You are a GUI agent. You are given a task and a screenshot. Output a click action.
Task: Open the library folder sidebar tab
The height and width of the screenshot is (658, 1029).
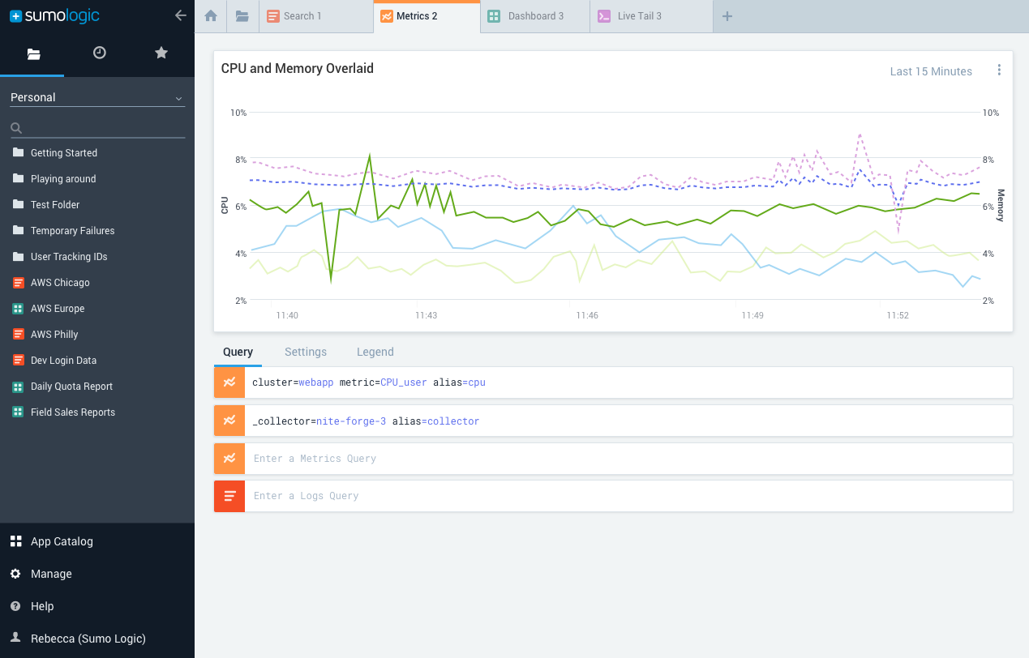tap(33, 53)
